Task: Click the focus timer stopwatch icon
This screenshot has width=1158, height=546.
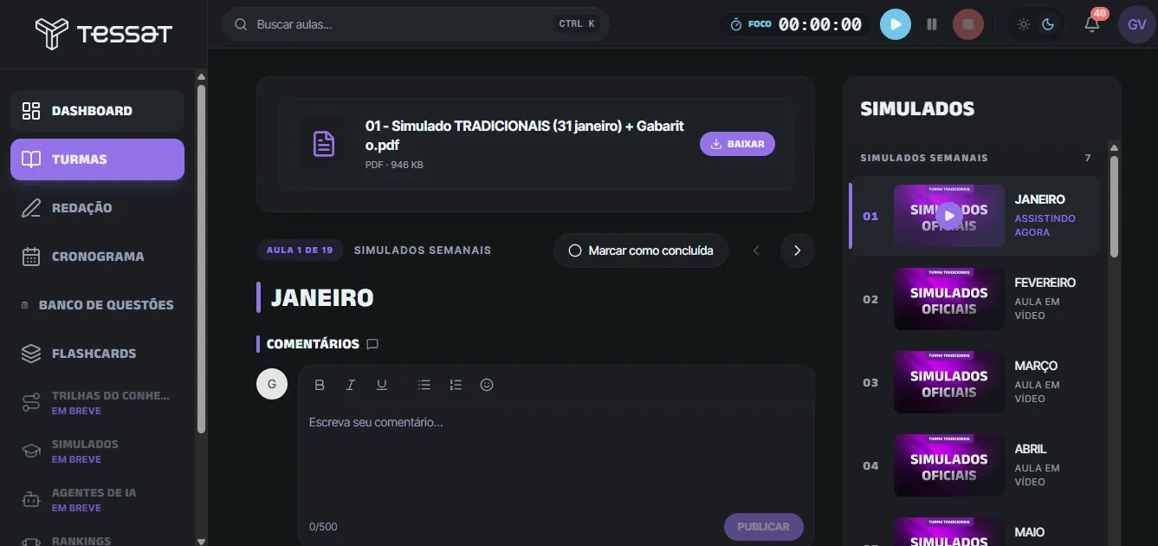Action: tap(736, 24)
